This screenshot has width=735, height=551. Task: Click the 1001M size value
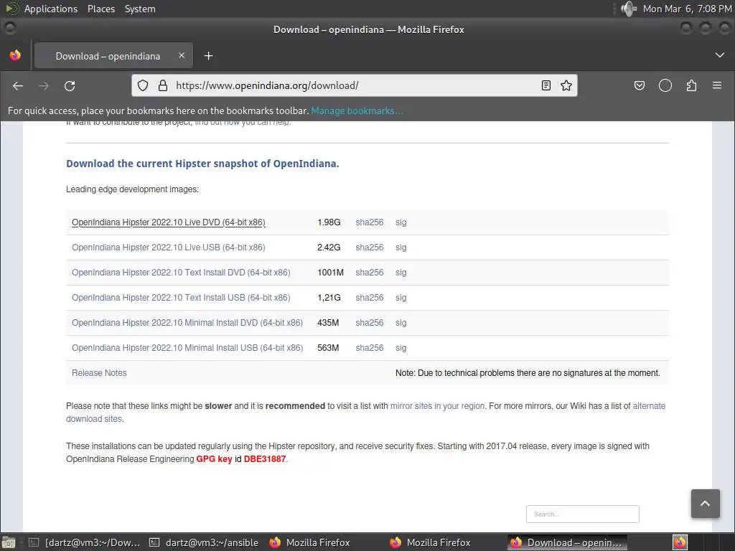click(330, 272)
